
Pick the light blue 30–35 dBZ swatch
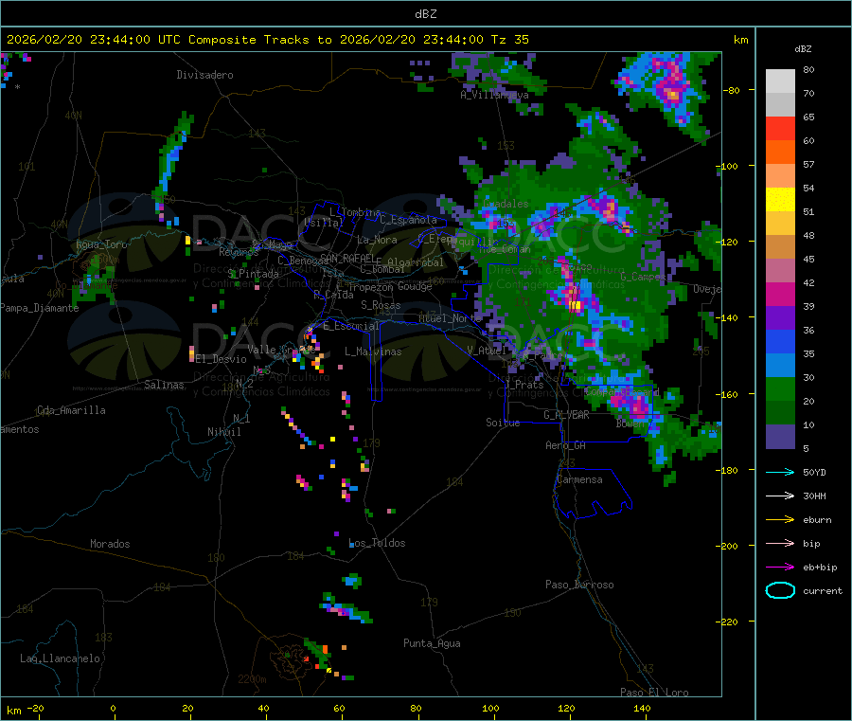[780, 366]
